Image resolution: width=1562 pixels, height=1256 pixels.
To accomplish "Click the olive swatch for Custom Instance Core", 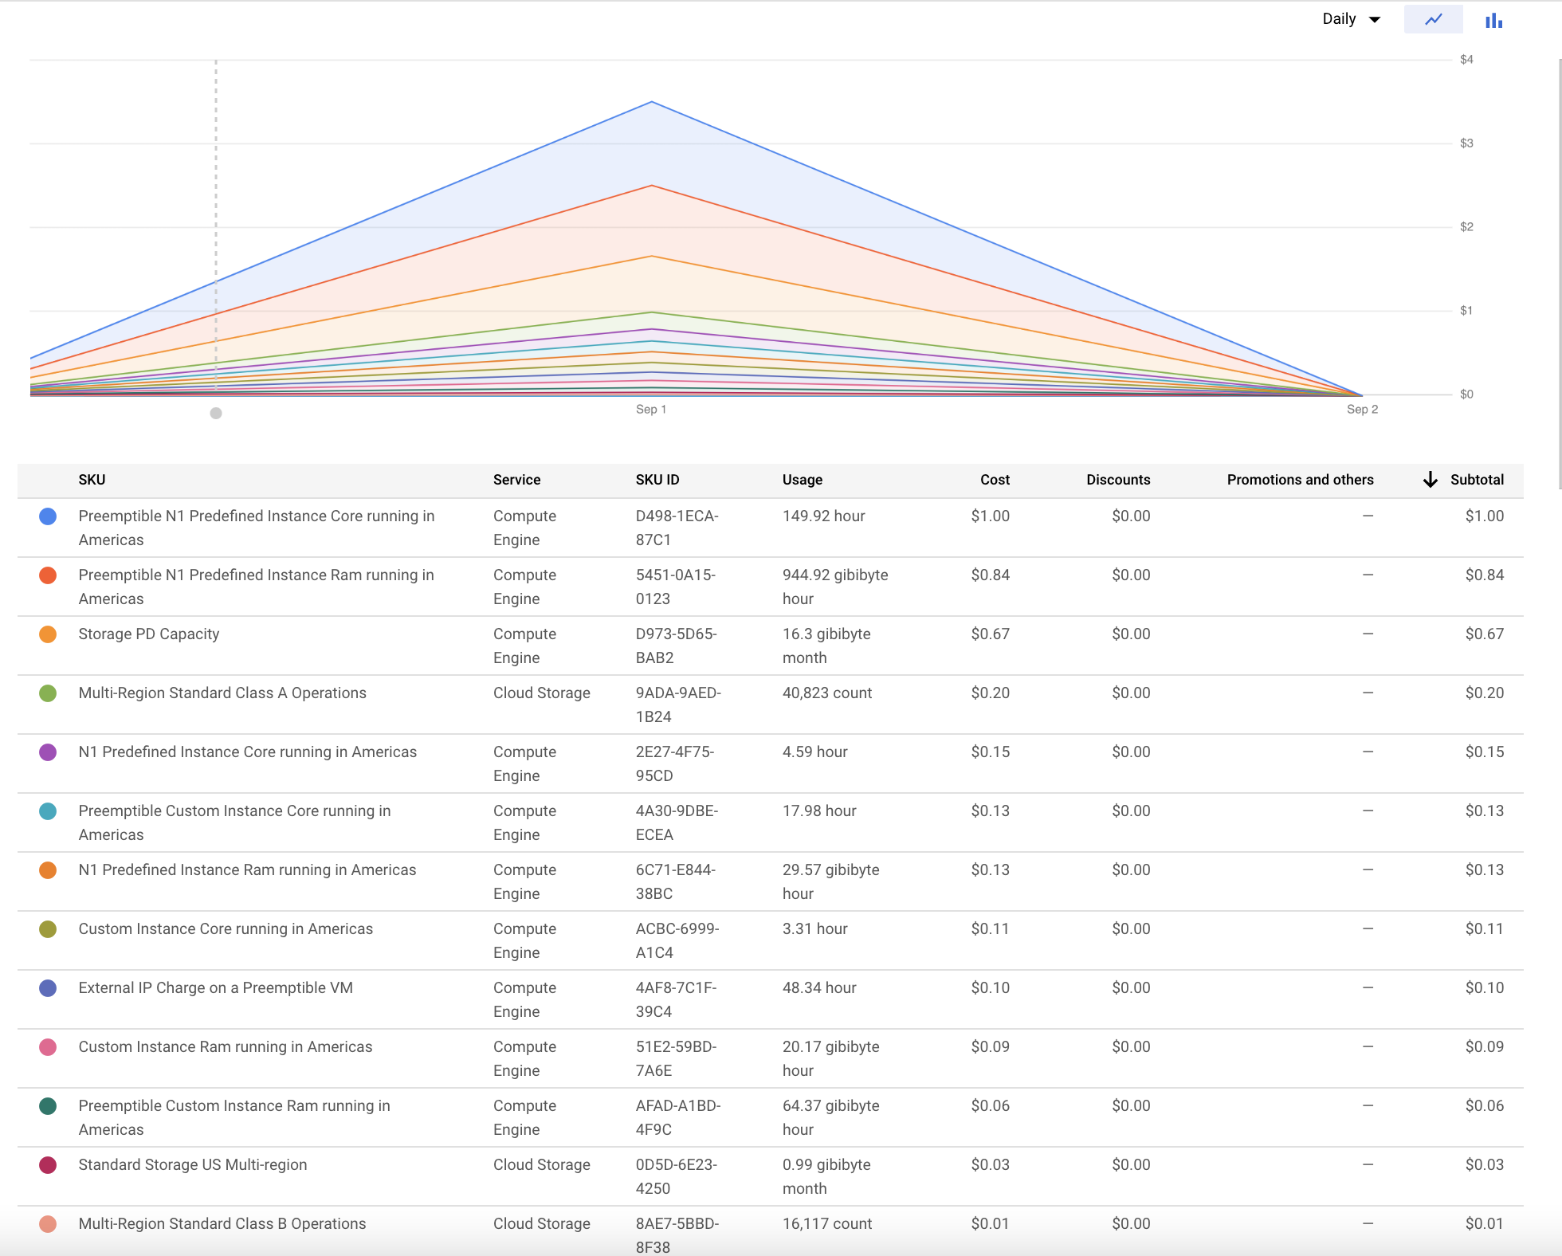I will coord(48,929).
